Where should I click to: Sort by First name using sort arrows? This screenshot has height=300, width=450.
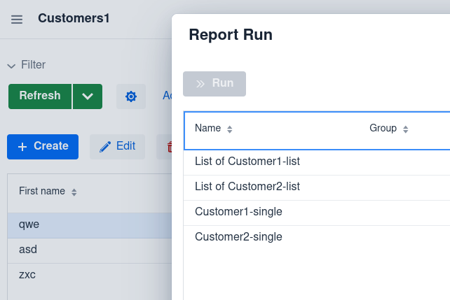[74, 192]
